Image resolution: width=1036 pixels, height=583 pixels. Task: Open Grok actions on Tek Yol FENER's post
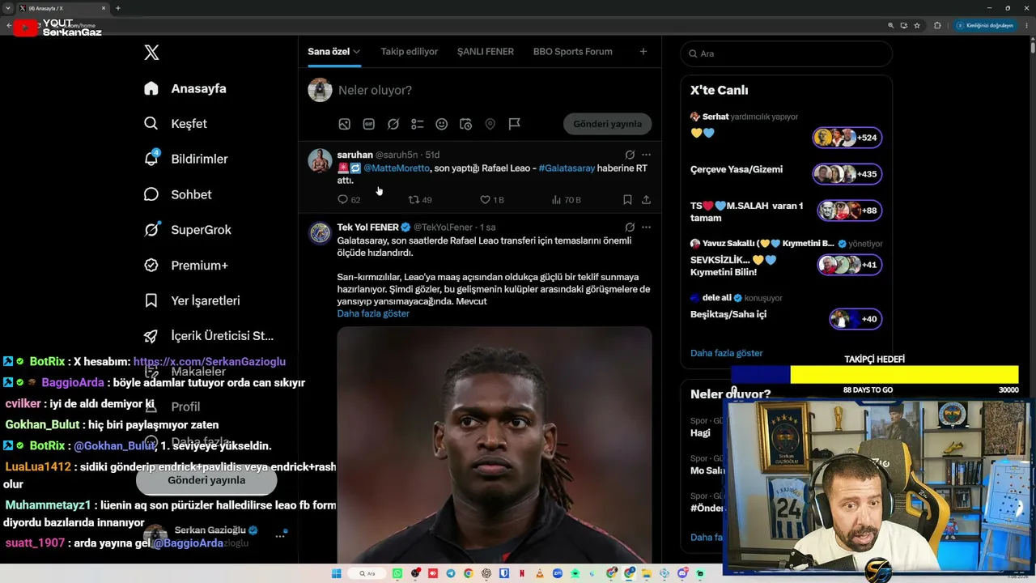point(630,228)
